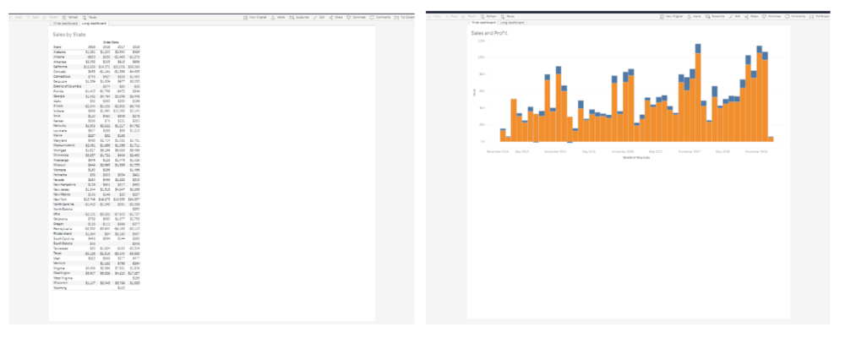Click Edit in the left window toolbar

pyautogui.click(x=319, y=17)
